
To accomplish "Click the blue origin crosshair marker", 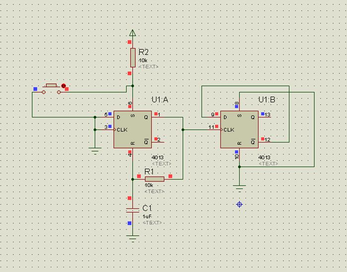I will point(239,204).
